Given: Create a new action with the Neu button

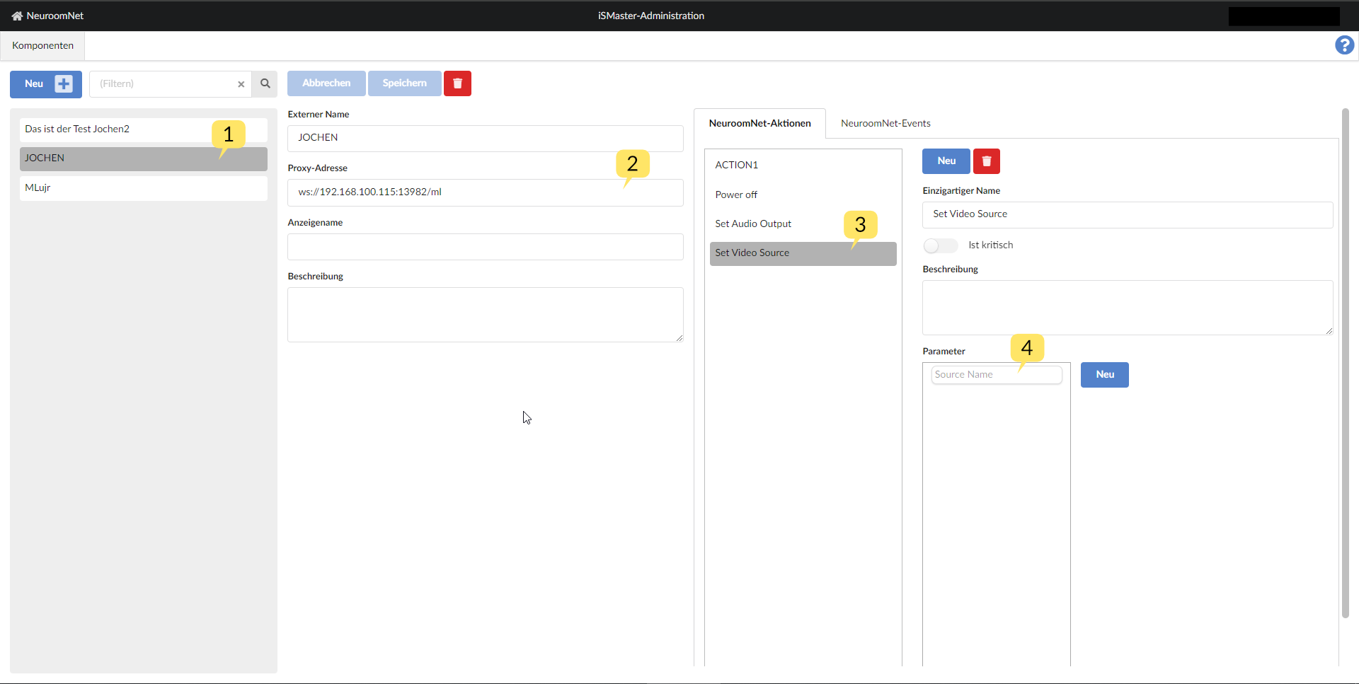Looking at the screenshot, I should click(x=946, y=161).
